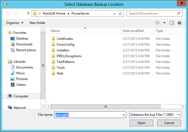Viewport: 188px width, 132px height.
Task: Select the Downloads item under Favorites
Action: tap(24, 44)
